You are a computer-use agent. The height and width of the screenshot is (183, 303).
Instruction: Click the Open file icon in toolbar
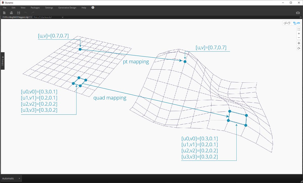click(11, 13)
